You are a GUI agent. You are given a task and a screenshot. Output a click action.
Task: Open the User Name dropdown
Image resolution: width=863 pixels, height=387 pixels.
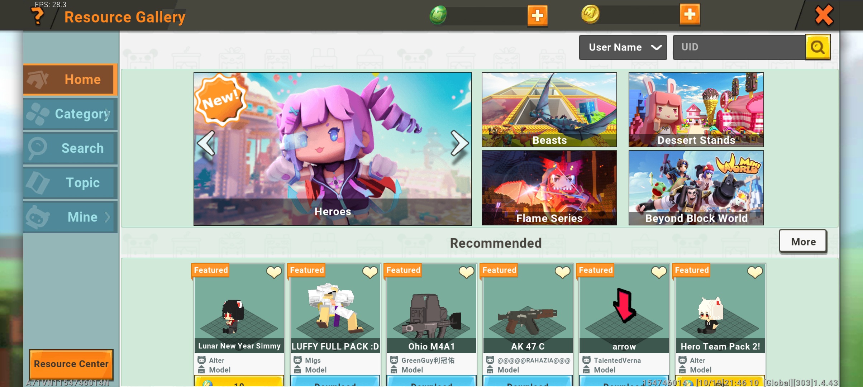[x=623, y=47]
